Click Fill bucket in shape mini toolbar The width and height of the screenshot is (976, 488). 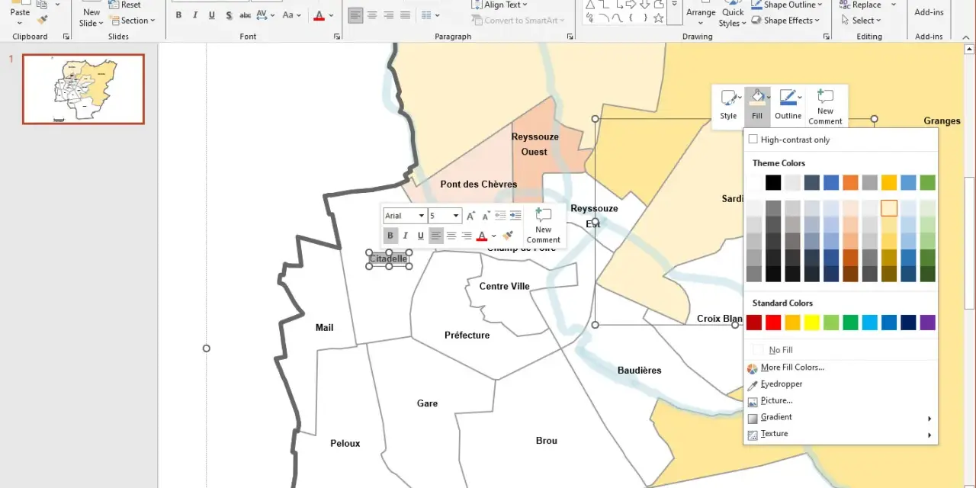[756, 105]
